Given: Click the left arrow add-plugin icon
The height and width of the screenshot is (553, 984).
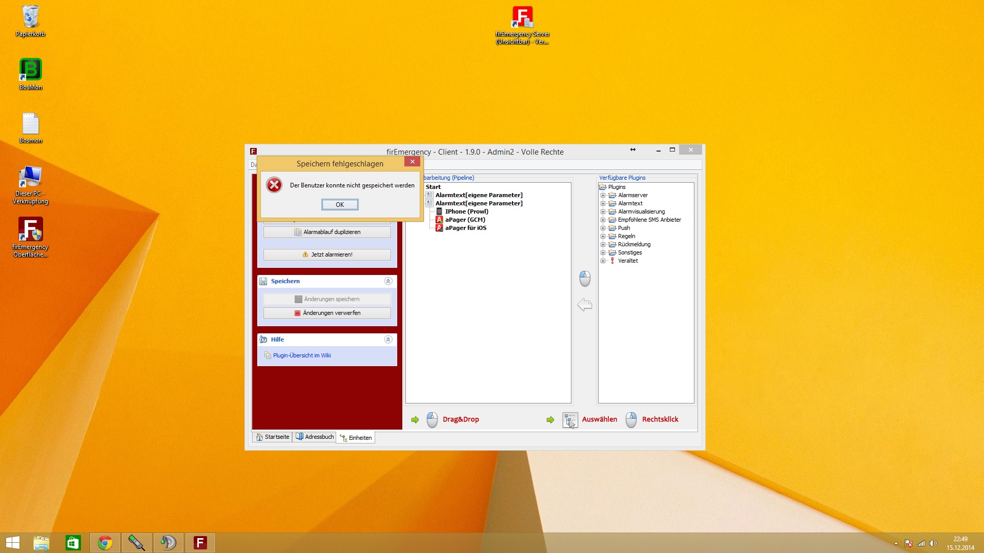Looking at the screenshot, I should [585, 305].
